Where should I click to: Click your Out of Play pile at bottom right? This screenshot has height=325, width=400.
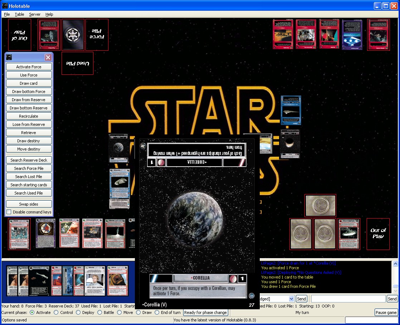point(378,233)
